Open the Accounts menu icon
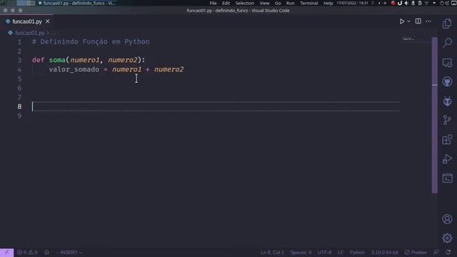The image size is (457, 257). tap(447, 219)
